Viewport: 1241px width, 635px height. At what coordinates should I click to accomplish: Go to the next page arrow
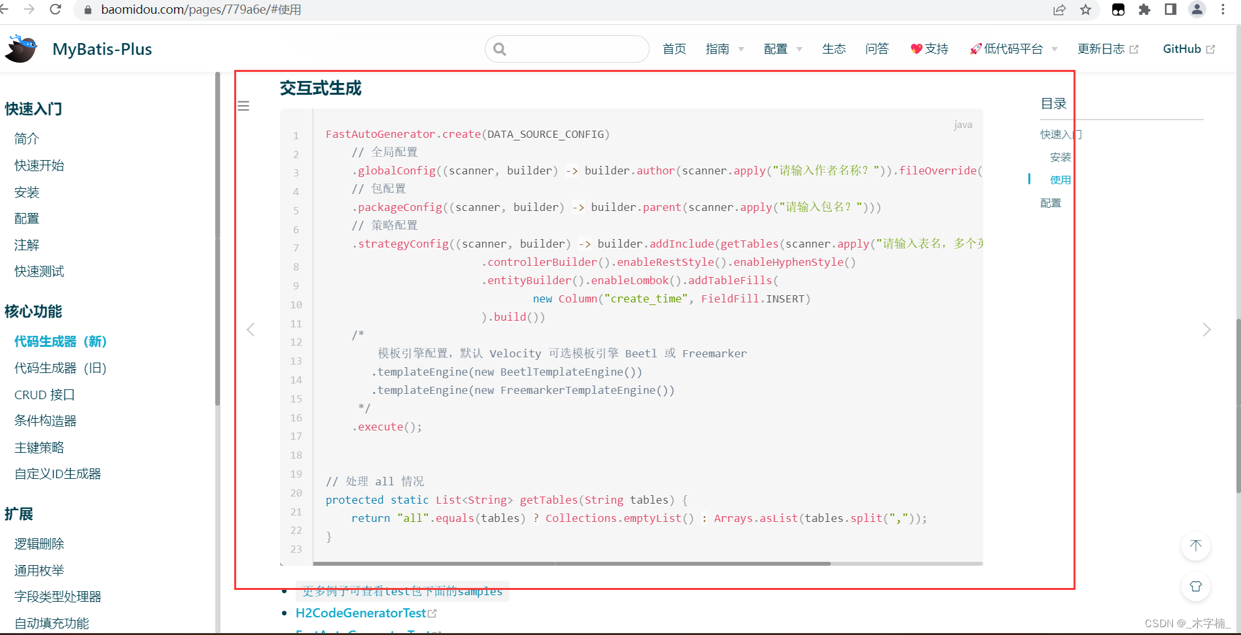click(1207, 329)
